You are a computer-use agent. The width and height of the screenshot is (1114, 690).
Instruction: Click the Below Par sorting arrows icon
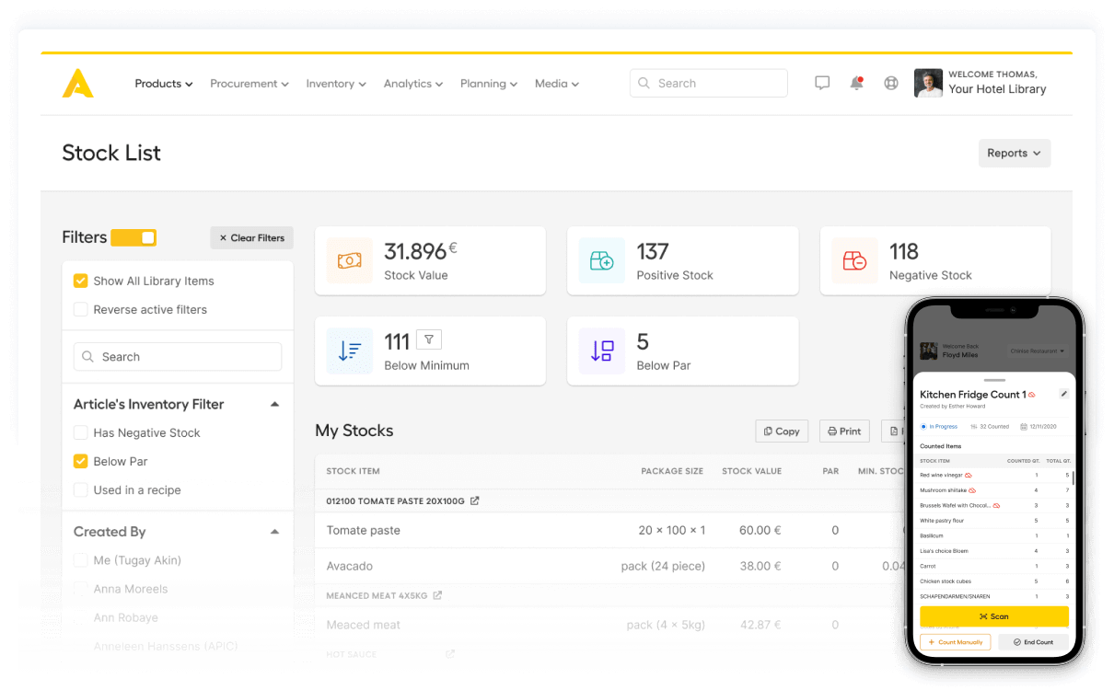(602, 351)
